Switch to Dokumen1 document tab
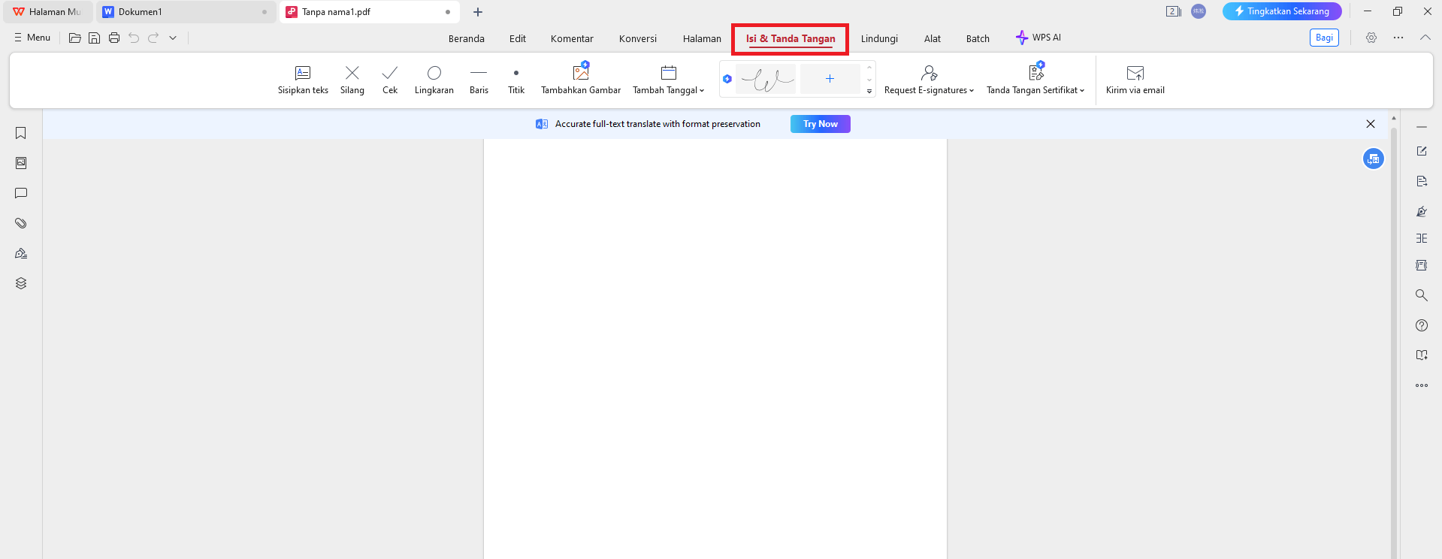This screenshot has height=559, width=1442. point(186,12)
